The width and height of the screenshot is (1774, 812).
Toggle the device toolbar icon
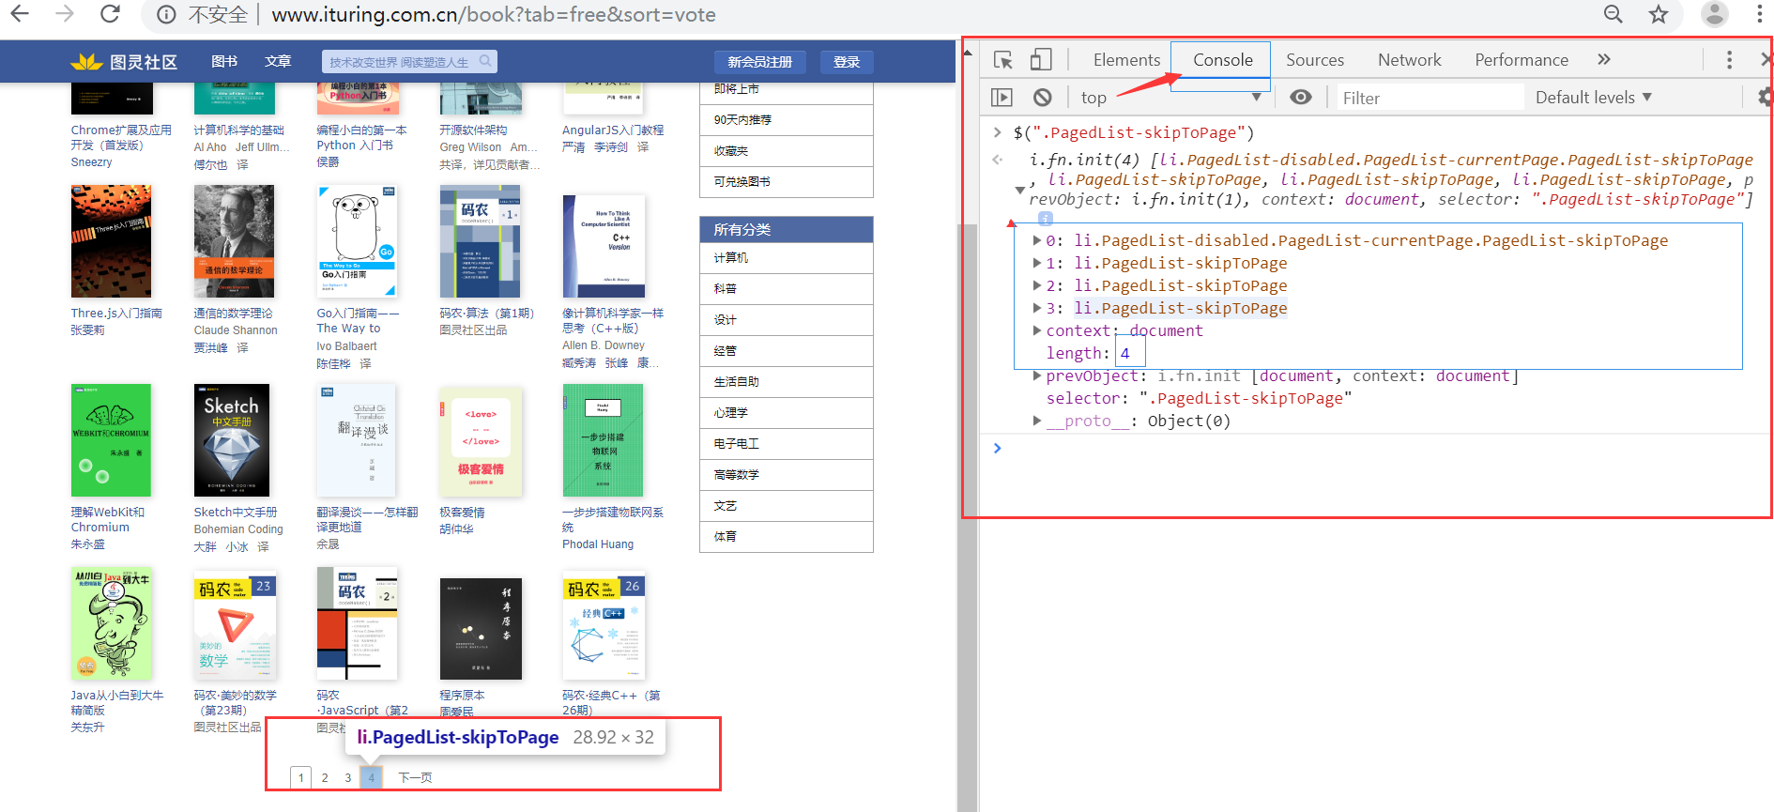tap(1040, 60)
